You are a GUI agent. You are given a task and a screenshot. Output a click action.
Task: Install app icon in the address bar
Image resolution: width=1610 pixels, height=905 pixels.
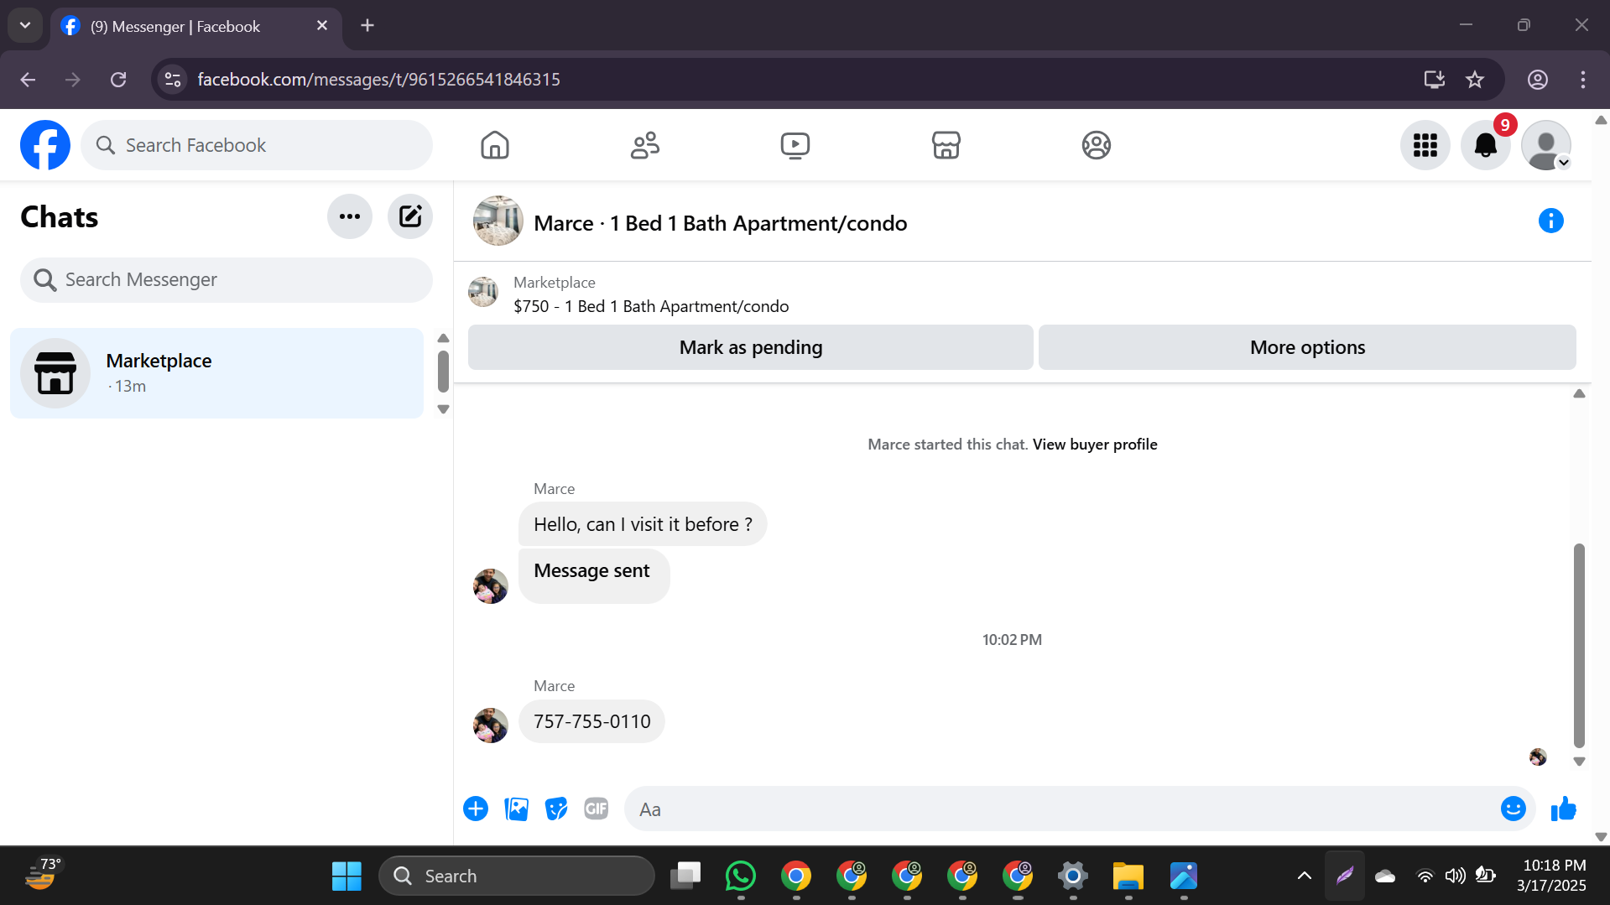[1435, 80]
